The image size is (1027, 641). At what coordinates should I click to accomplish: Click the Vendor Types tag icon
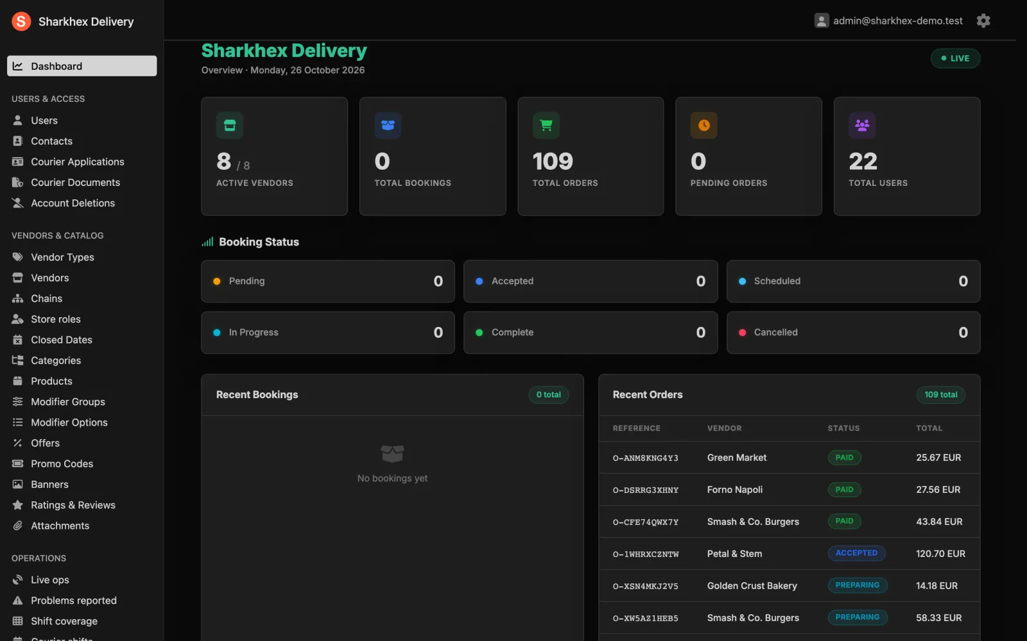pyautogui.click(x=18, y=257)
